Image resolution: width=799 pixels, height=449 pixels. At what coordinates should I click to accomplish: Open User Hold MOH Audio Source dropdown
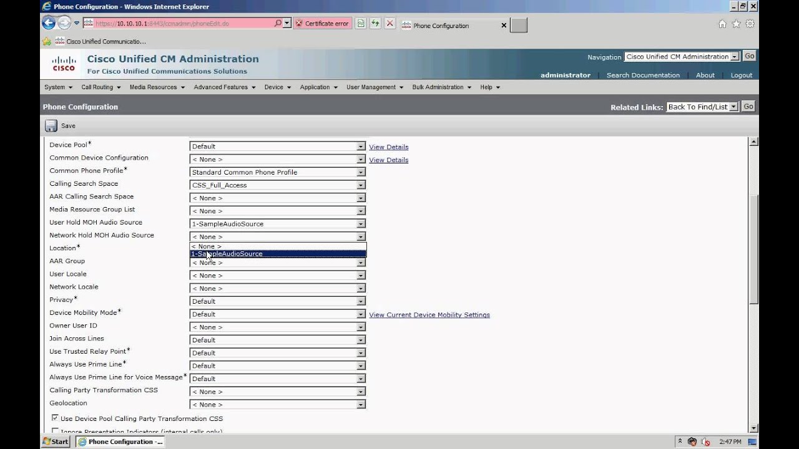click(x=277, y=224)
